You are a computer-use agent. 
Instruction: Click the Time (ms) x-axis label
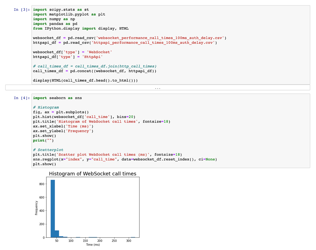(93, 244)
